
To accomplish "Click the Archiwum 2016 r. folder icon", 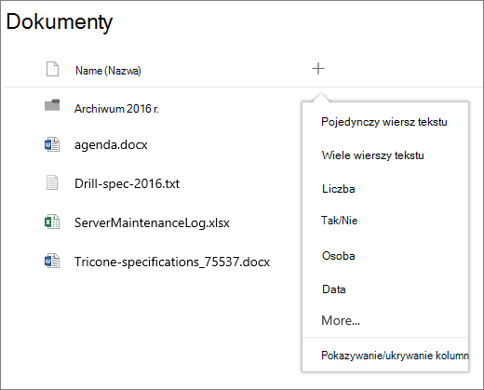I will coord(52,105).
